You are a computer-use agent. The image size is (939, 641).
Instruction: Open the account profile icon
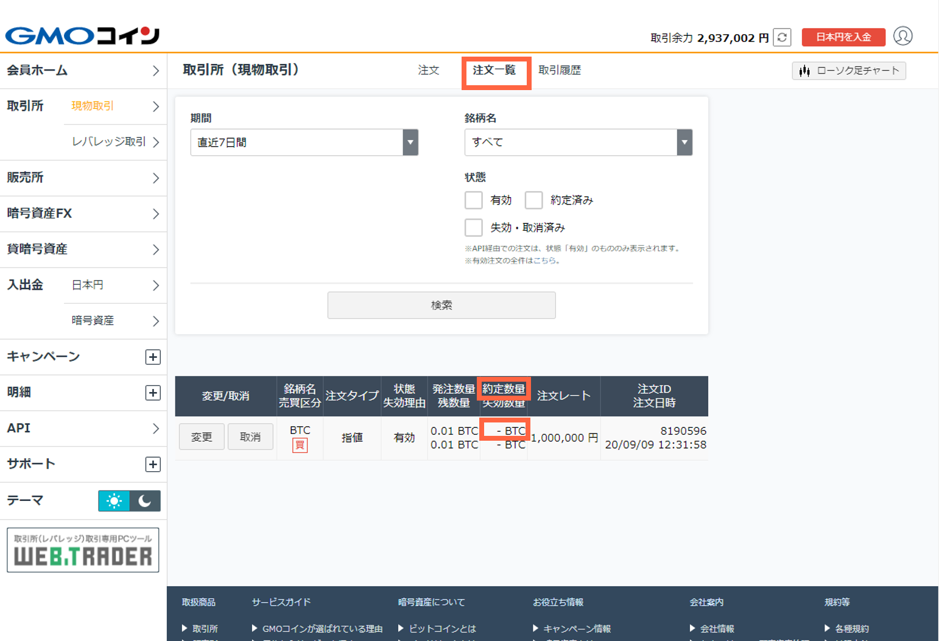click(x=903, y=37)
